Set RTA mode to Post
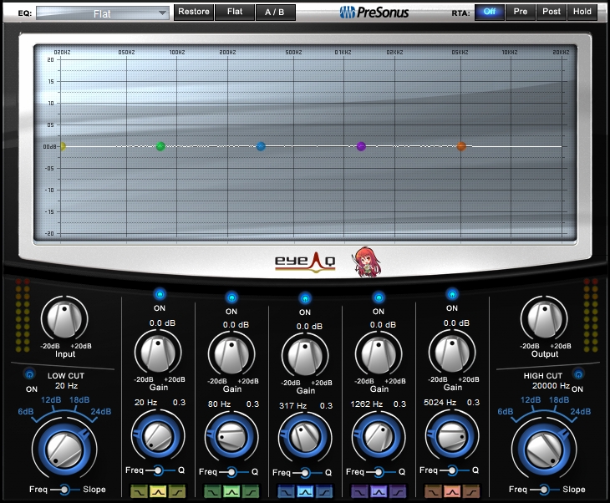610x503 pixels. click(552, 12)
